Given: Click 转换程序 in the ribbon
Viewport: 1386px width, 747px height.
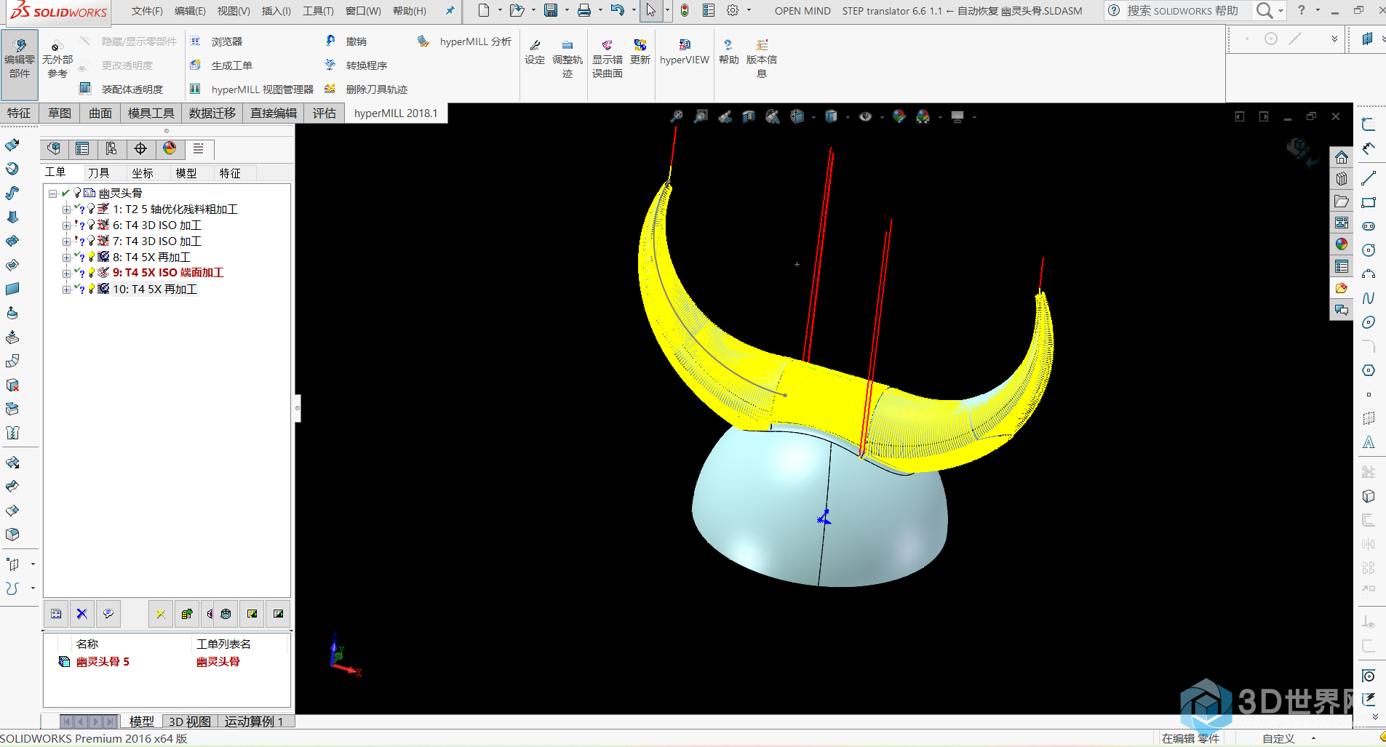Looking at the screenshot, I should tap(356, 65).
